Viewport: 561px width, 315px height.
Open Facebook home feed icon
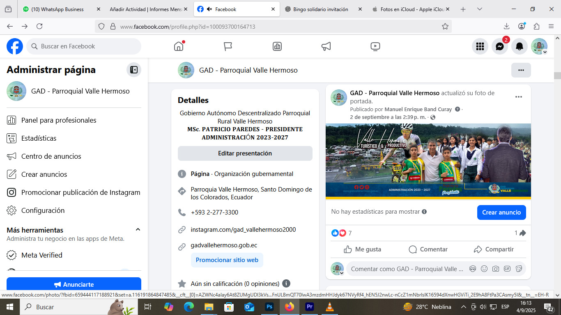pos(179,46)
